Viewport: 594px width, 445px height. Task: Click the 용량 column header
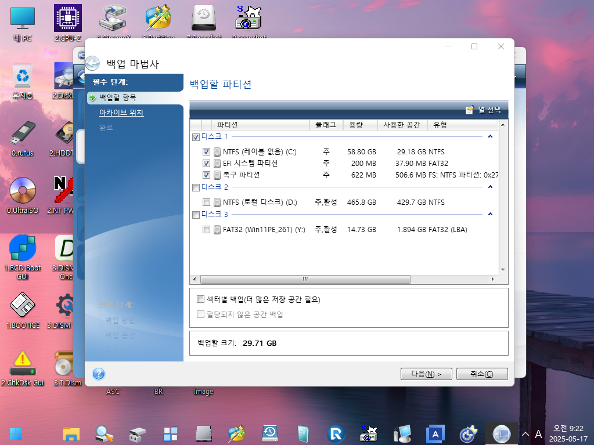(360, 125)
